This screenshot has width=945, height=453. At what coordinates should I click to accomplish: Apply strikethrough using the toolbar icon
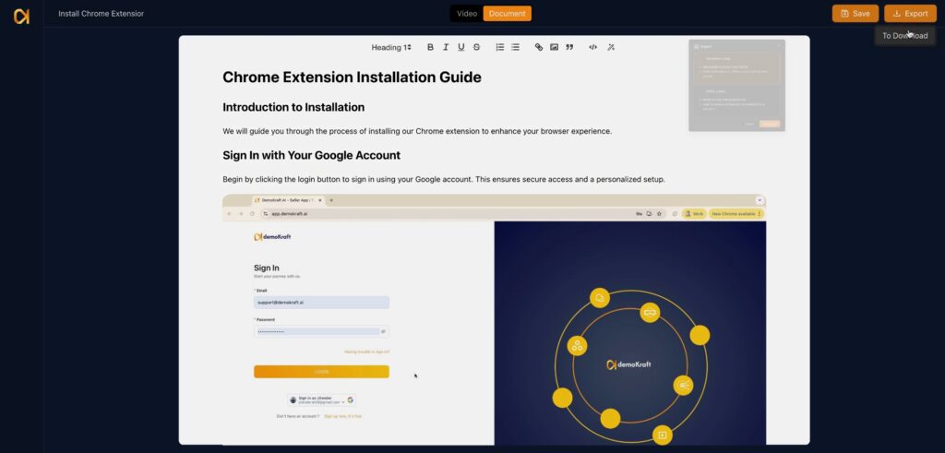[x=476, y=47]
